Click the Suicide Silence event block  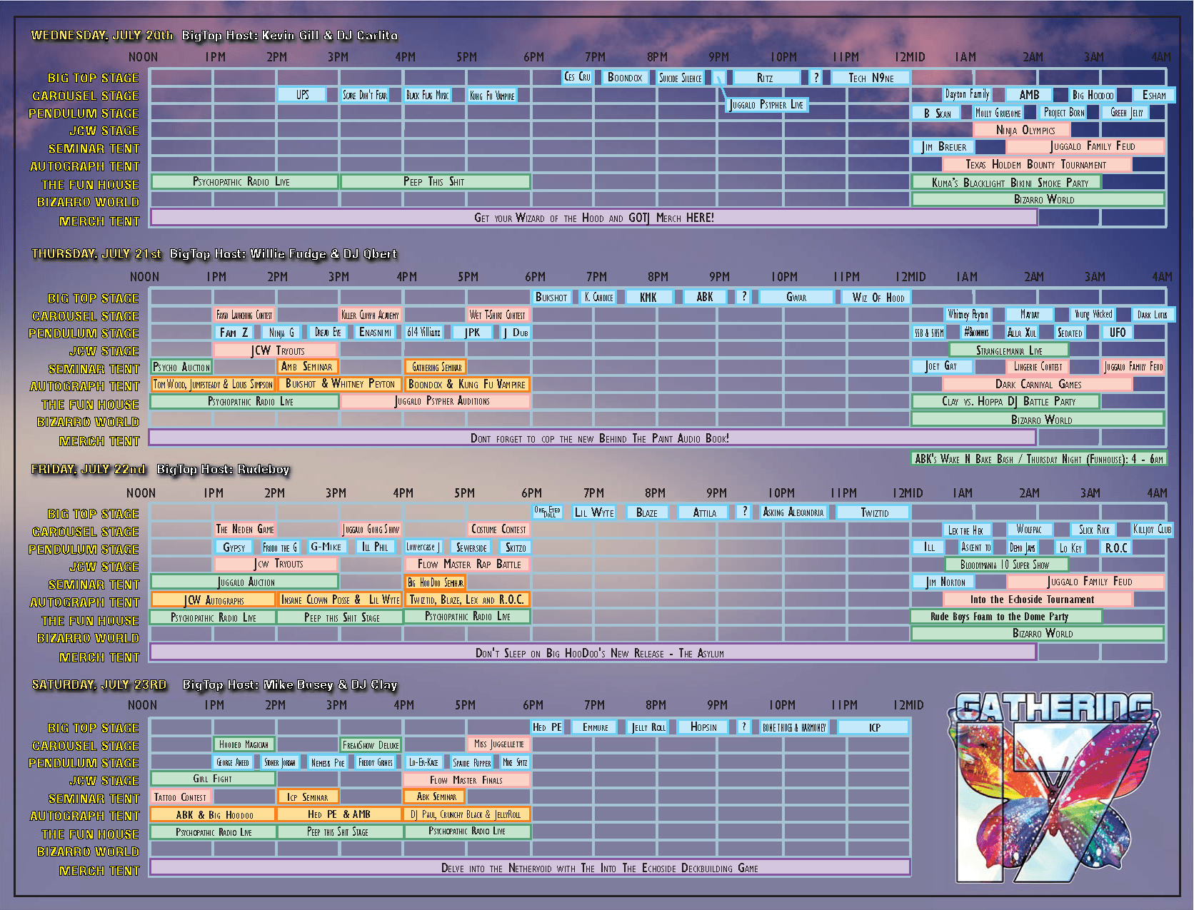coord(679,78)
